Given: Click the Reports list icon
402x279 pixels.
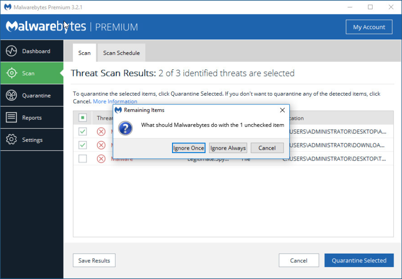Looking at the screenshot, I should (11, 117).
